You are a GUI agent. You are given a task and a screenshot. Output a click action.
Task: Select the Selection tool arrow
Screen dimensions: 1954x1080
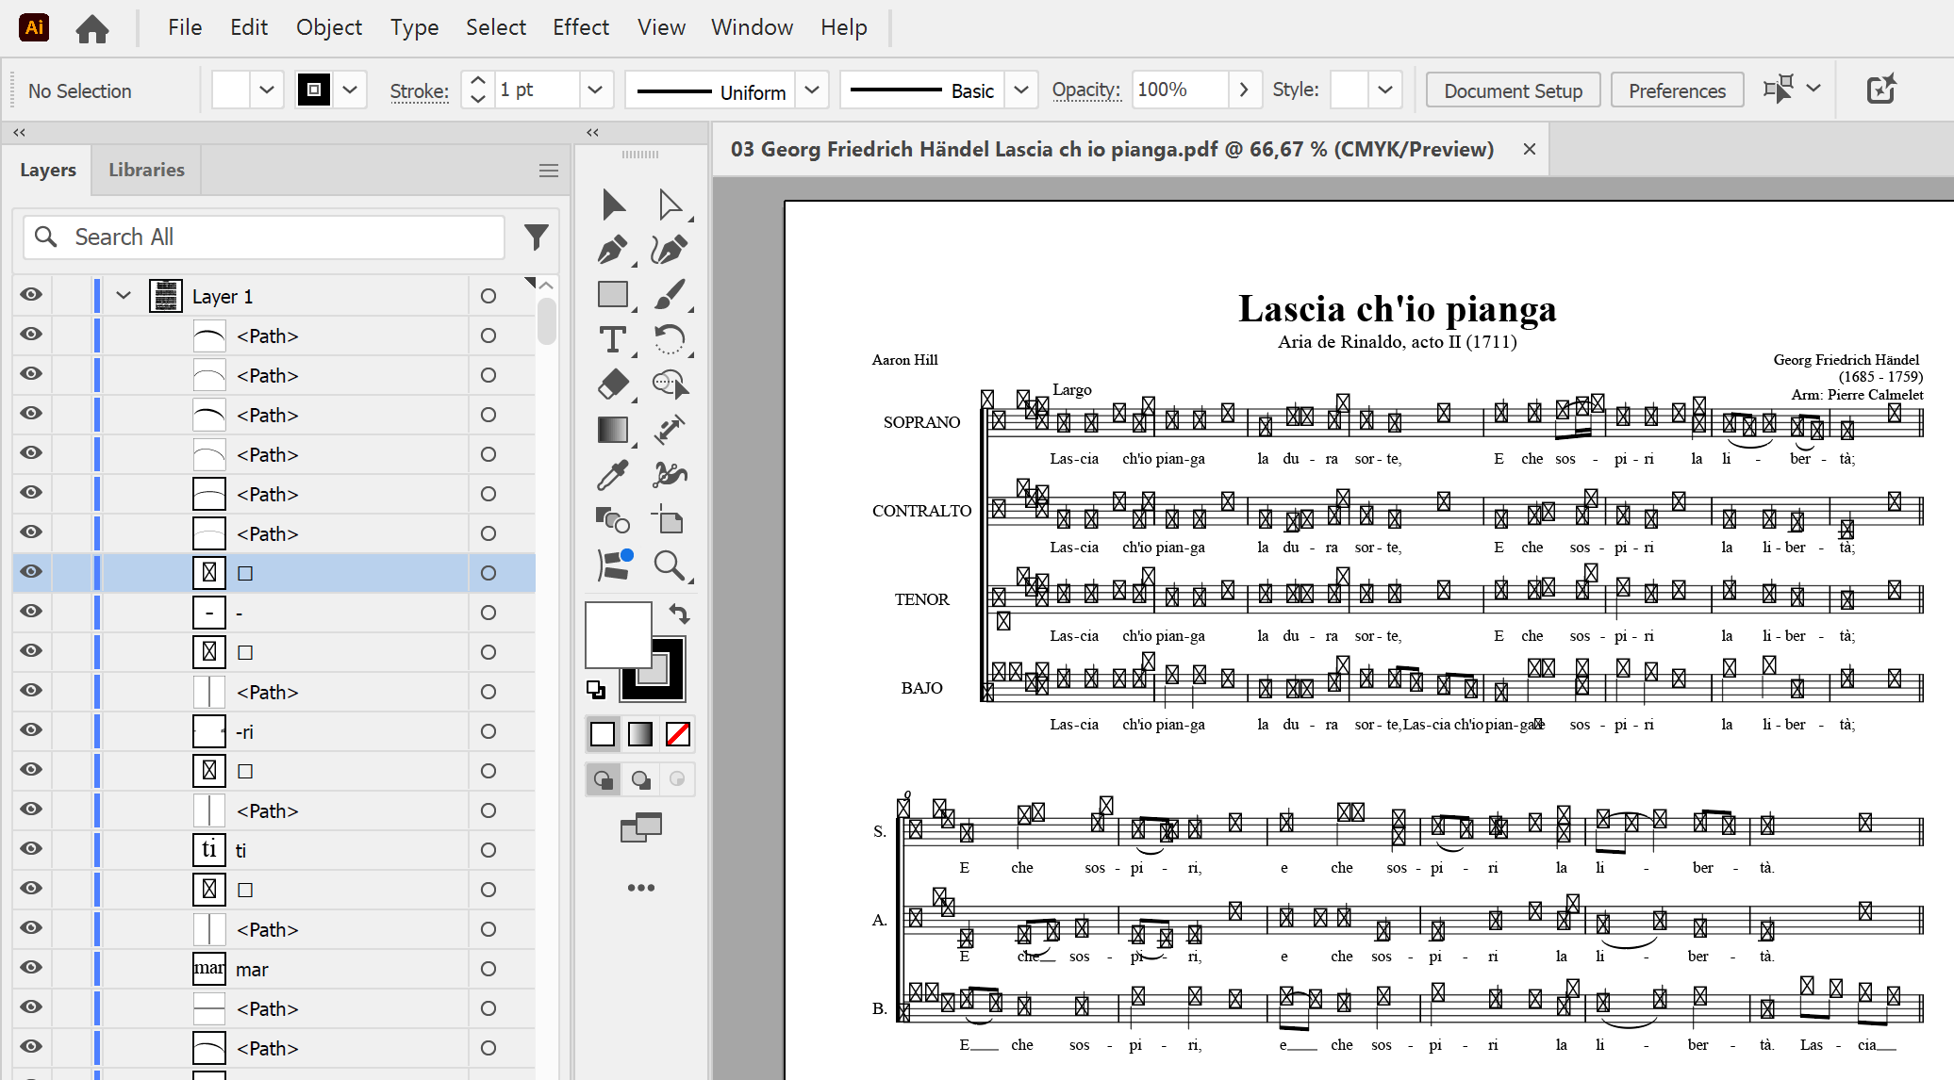(613, 205)
